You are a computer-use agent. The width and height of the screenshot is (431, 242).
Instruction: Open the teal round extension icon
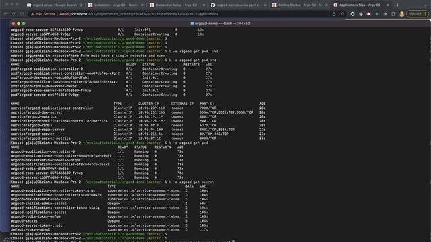pyautogui.click(x=377, y=14)
